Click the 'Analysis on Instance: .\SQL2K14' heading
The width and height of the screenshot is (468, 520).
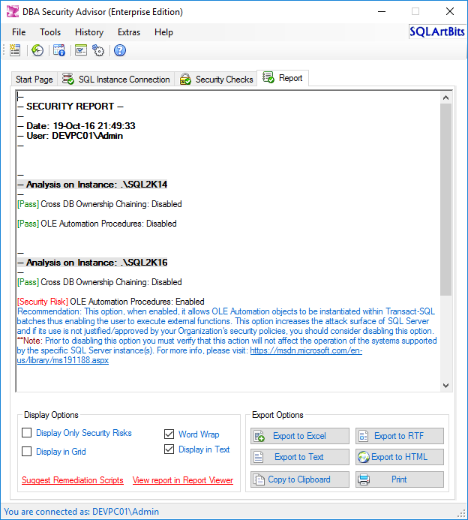(92, 185)
